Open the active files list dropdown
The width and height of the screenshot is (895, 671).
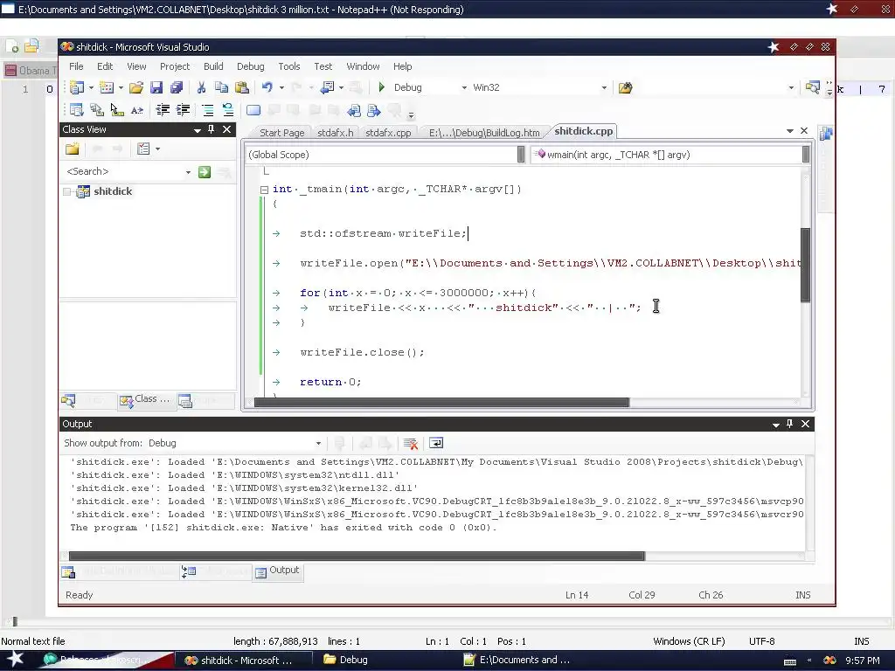point(790,131)
